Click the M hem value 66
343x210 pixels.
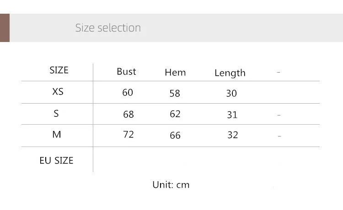pos(175,136)
